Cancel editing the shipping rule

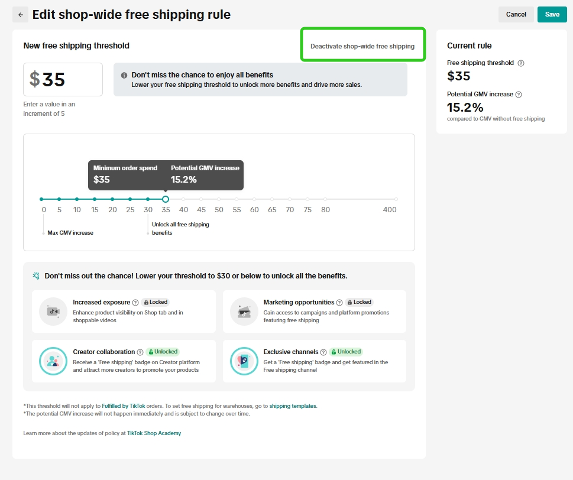pyautogui.click(x=516, y=15)
